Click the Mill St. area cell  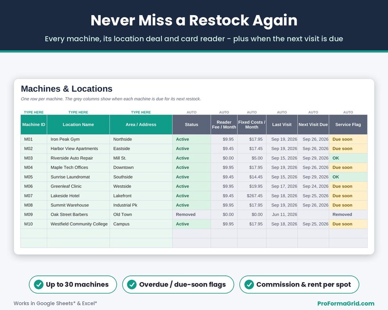click(x=141, y=158)
